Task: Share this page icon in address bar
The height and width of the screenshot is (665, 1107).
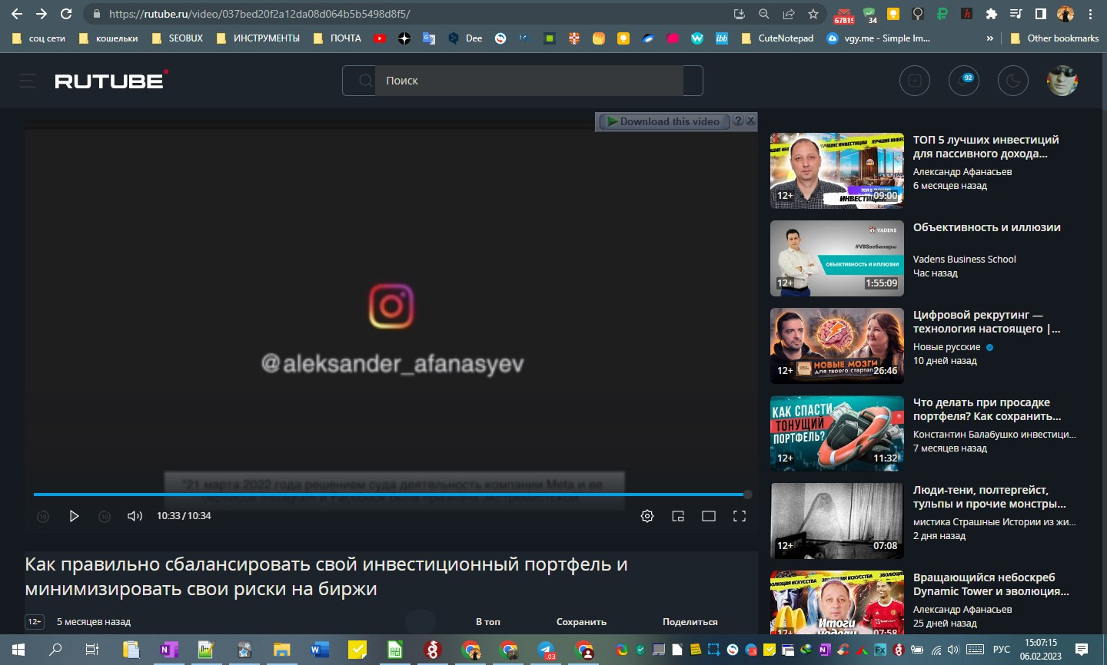Action: (789, 14)
